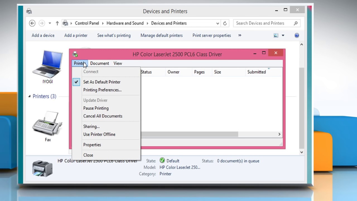The height and width of the screenshot is (201, 357).
Task: Click the vertical scrollbar thumb in Devices window
Action: tap(301, 108)
